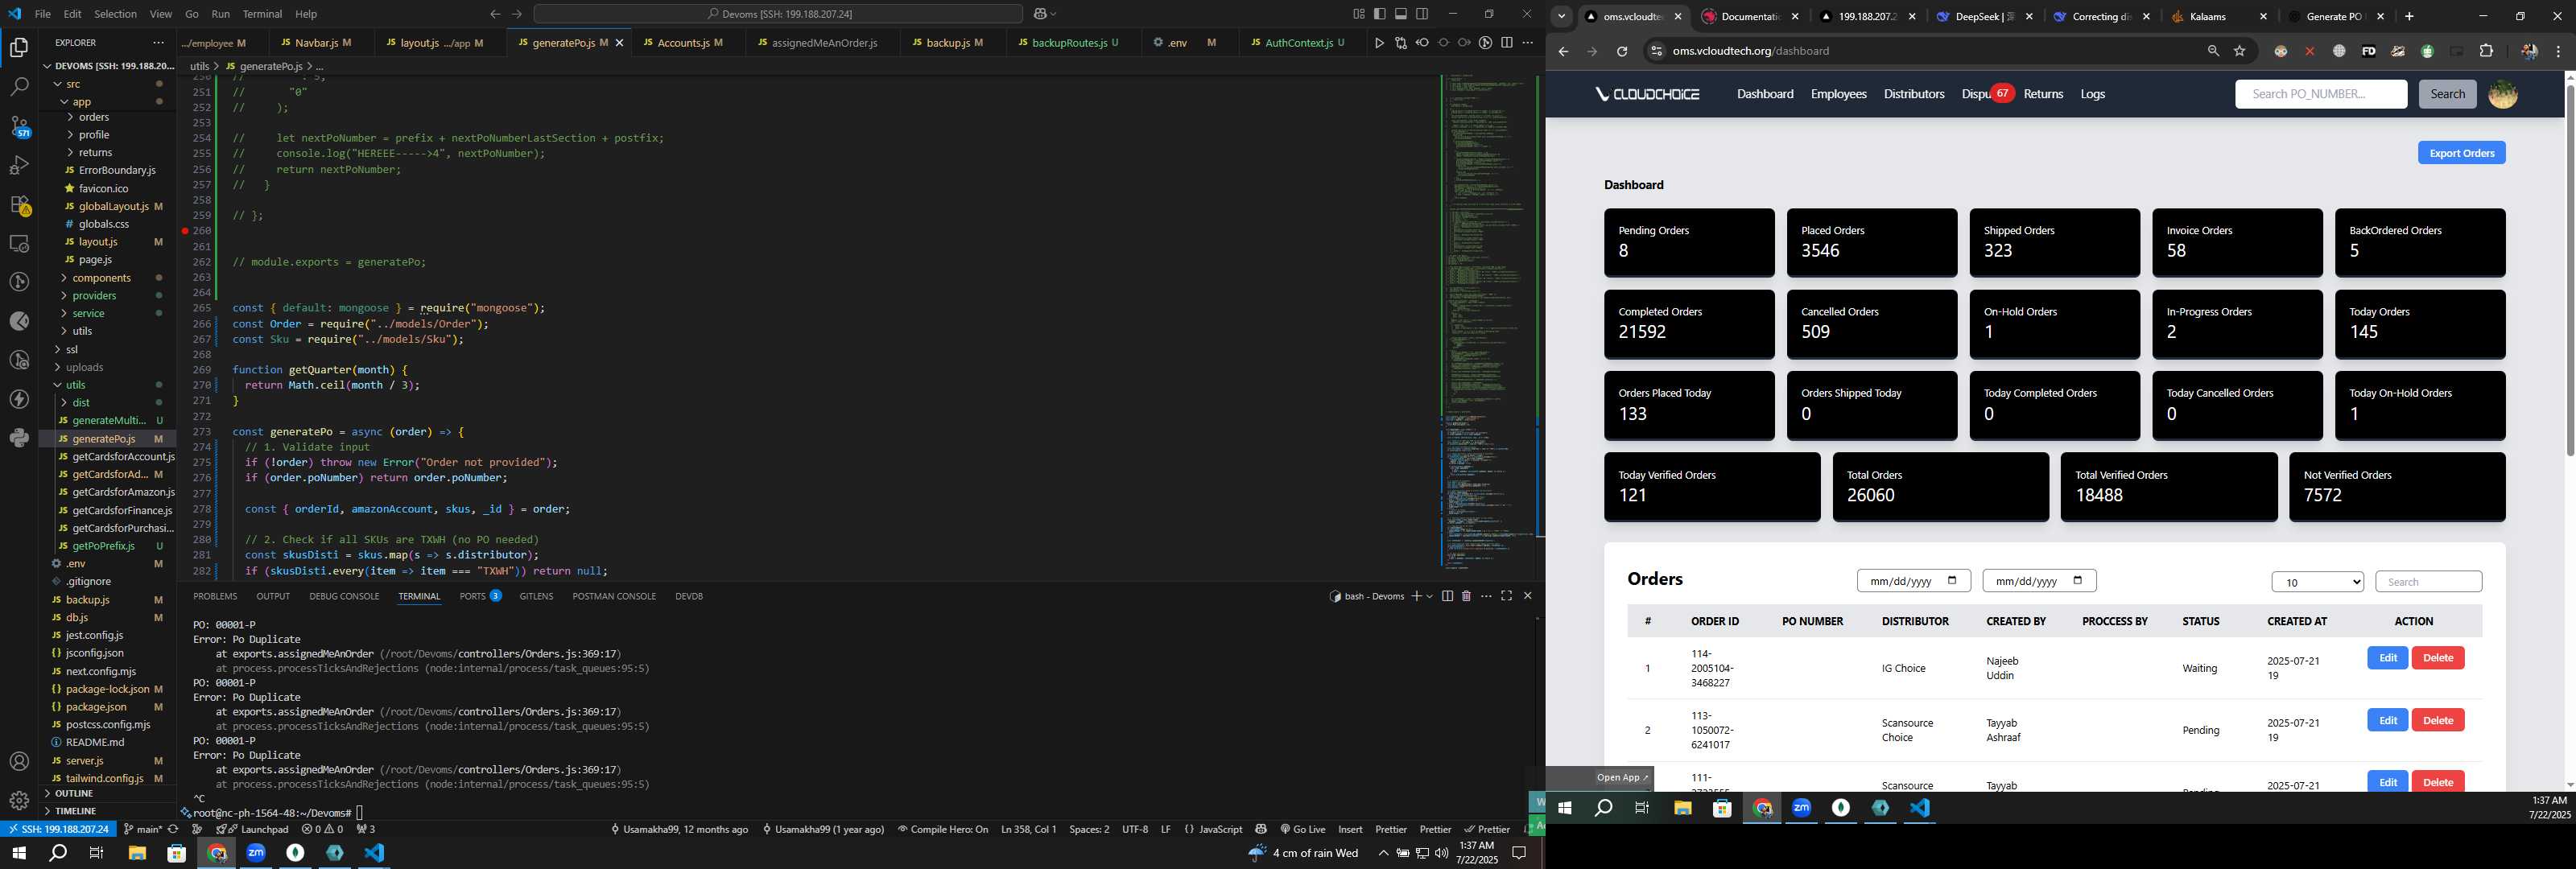Toggle bottom panel visibility
The image size is (2576, 869).
(1401, 14)
